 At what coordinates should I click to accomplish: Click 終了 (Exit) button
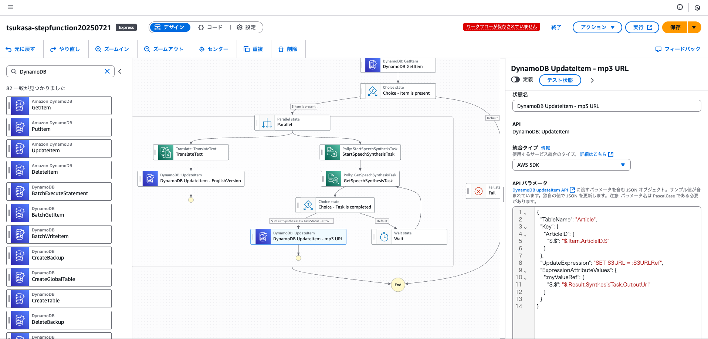pos(556,27)
